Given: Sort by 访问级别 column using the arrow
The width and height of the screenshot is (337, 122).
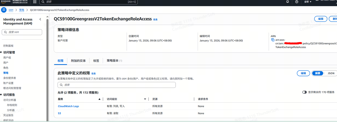Looking at the screenshot, I should tap(145, 99).
